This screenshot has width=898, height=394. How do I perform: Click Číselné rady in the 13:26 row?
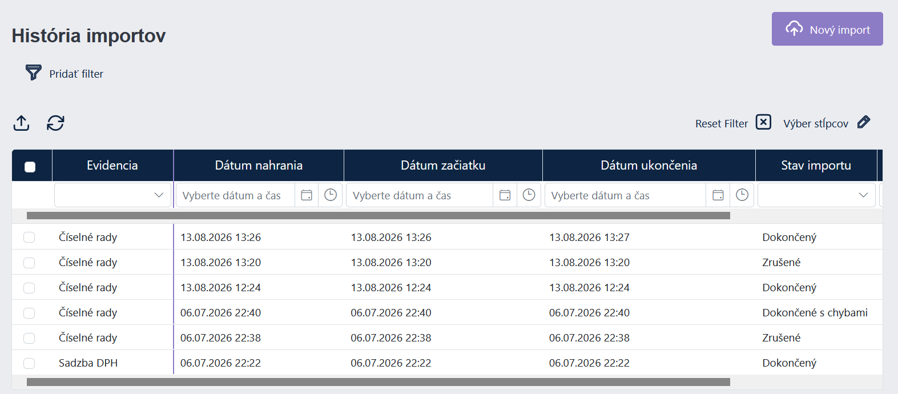[x=88, y=237]
